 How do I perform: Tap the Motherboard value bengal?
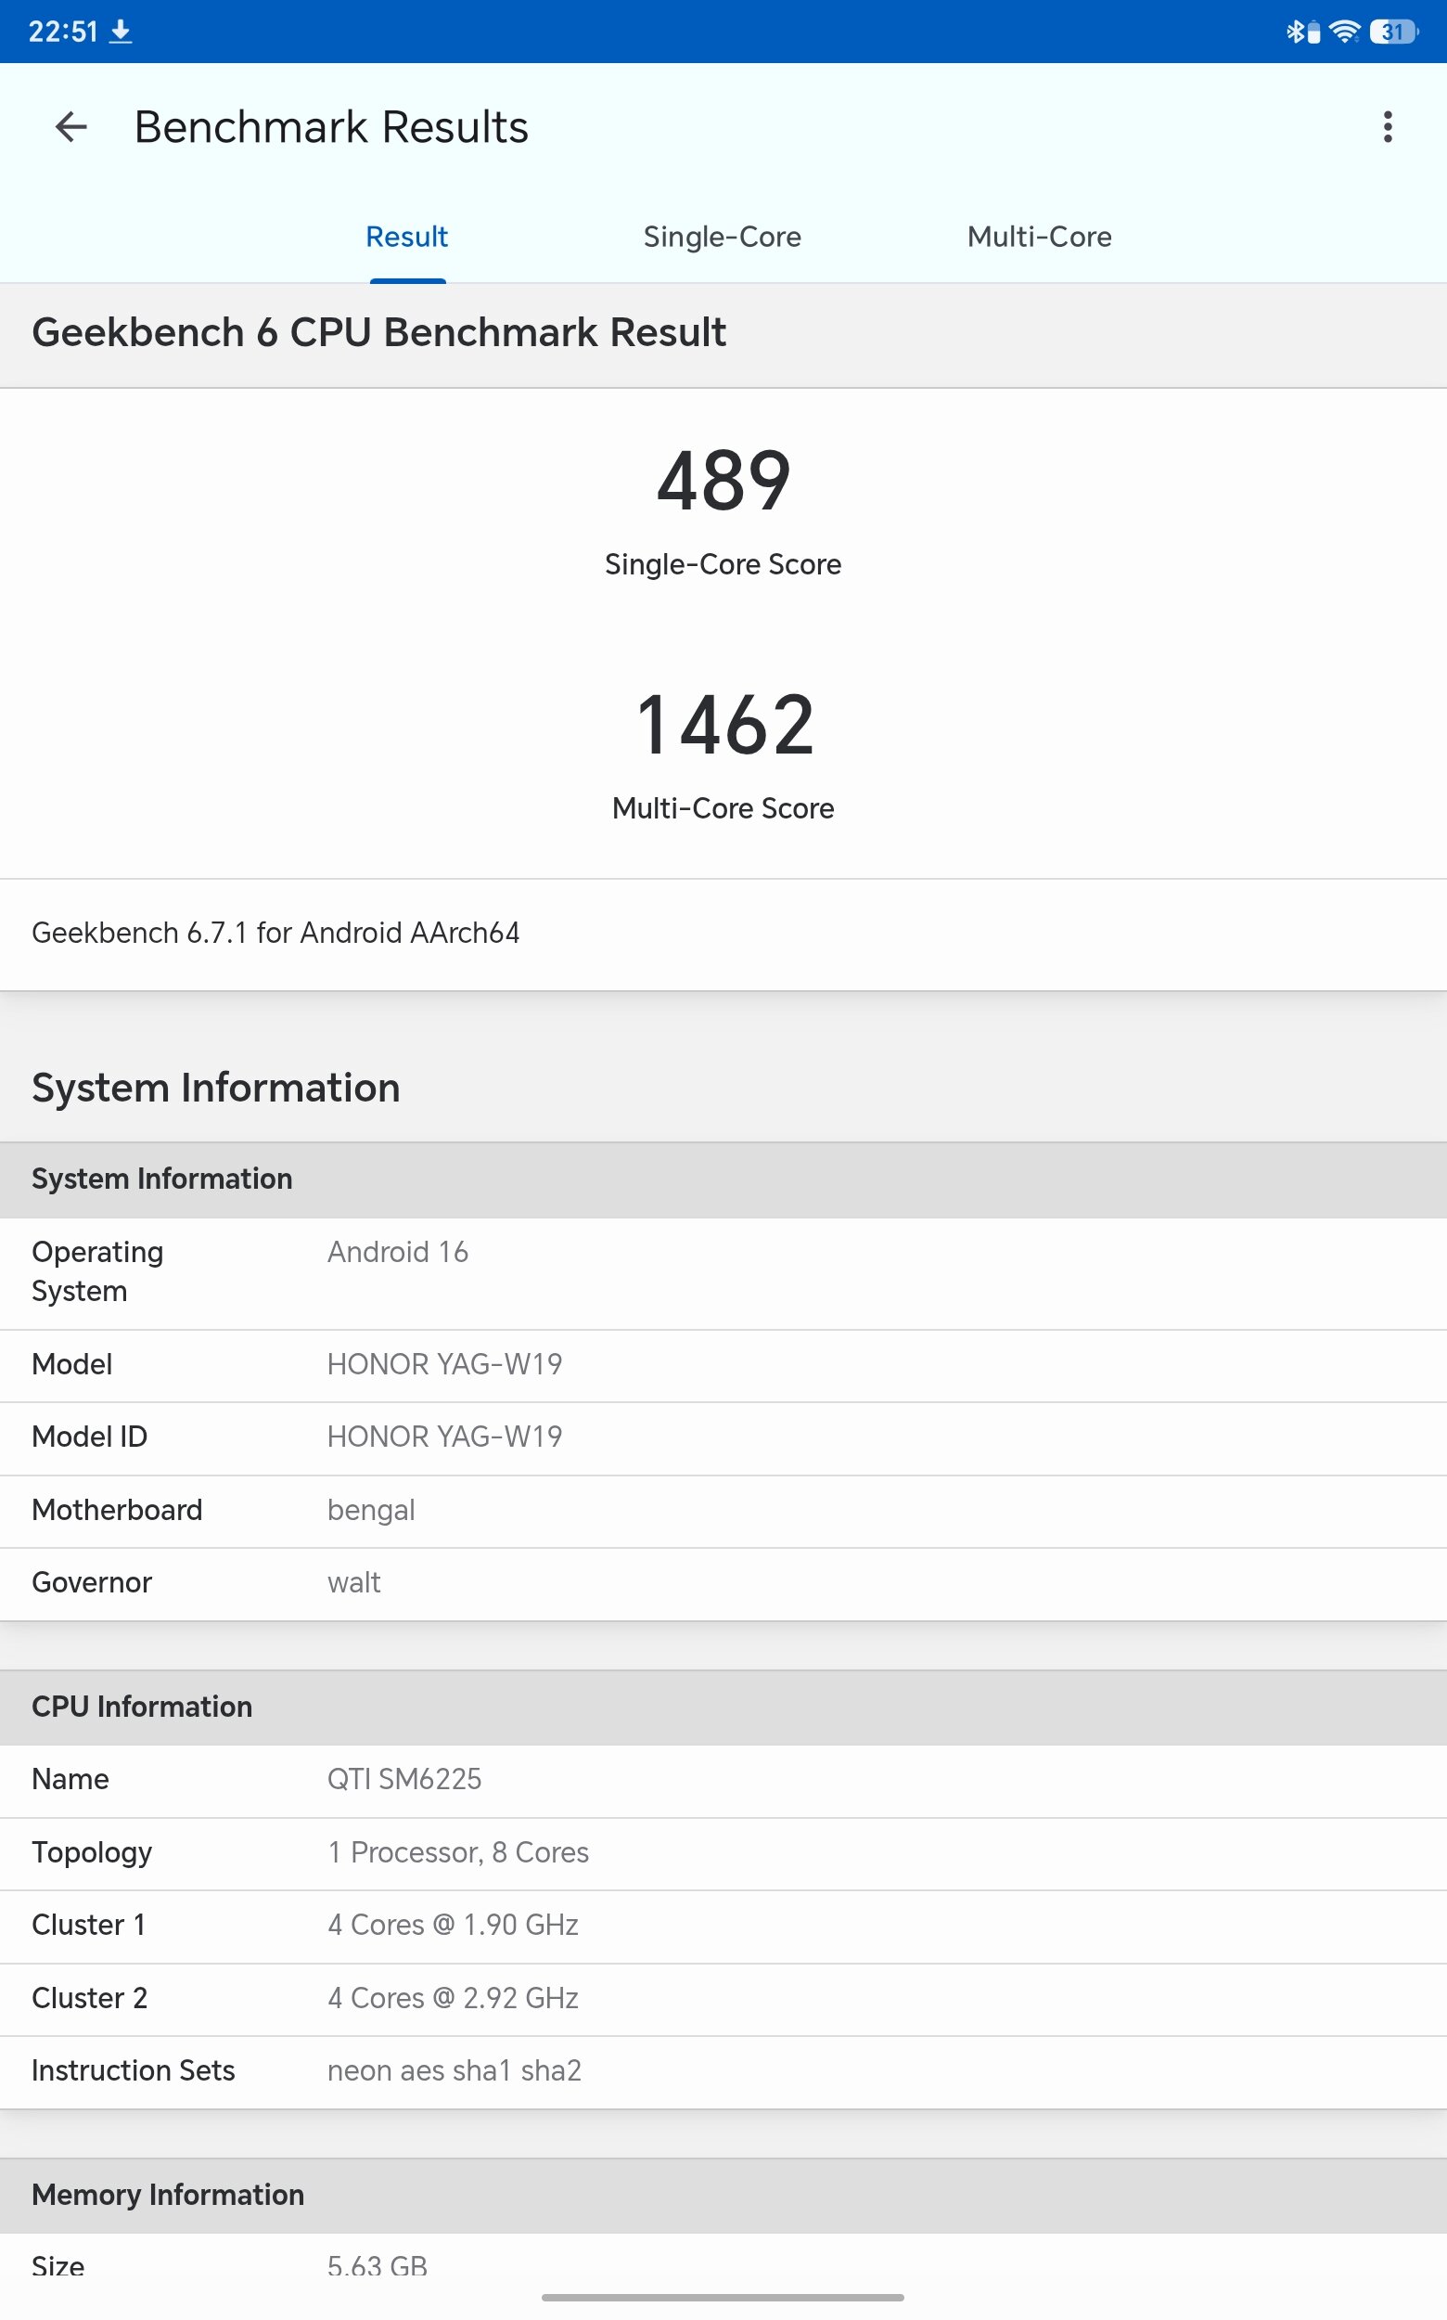371,1510
